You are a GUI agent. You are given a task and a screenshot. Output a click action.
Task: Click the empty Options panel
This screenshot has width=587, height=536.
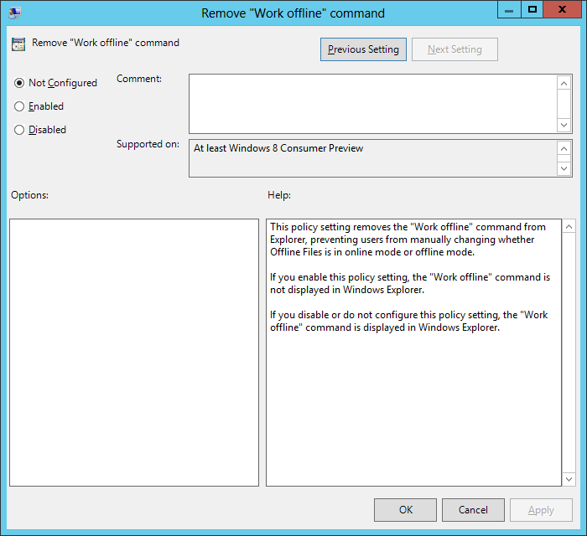[x=134, y=352]
